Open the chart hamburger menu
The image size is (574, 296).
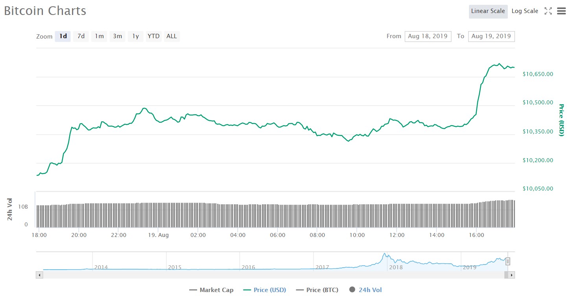coord(561,11)
